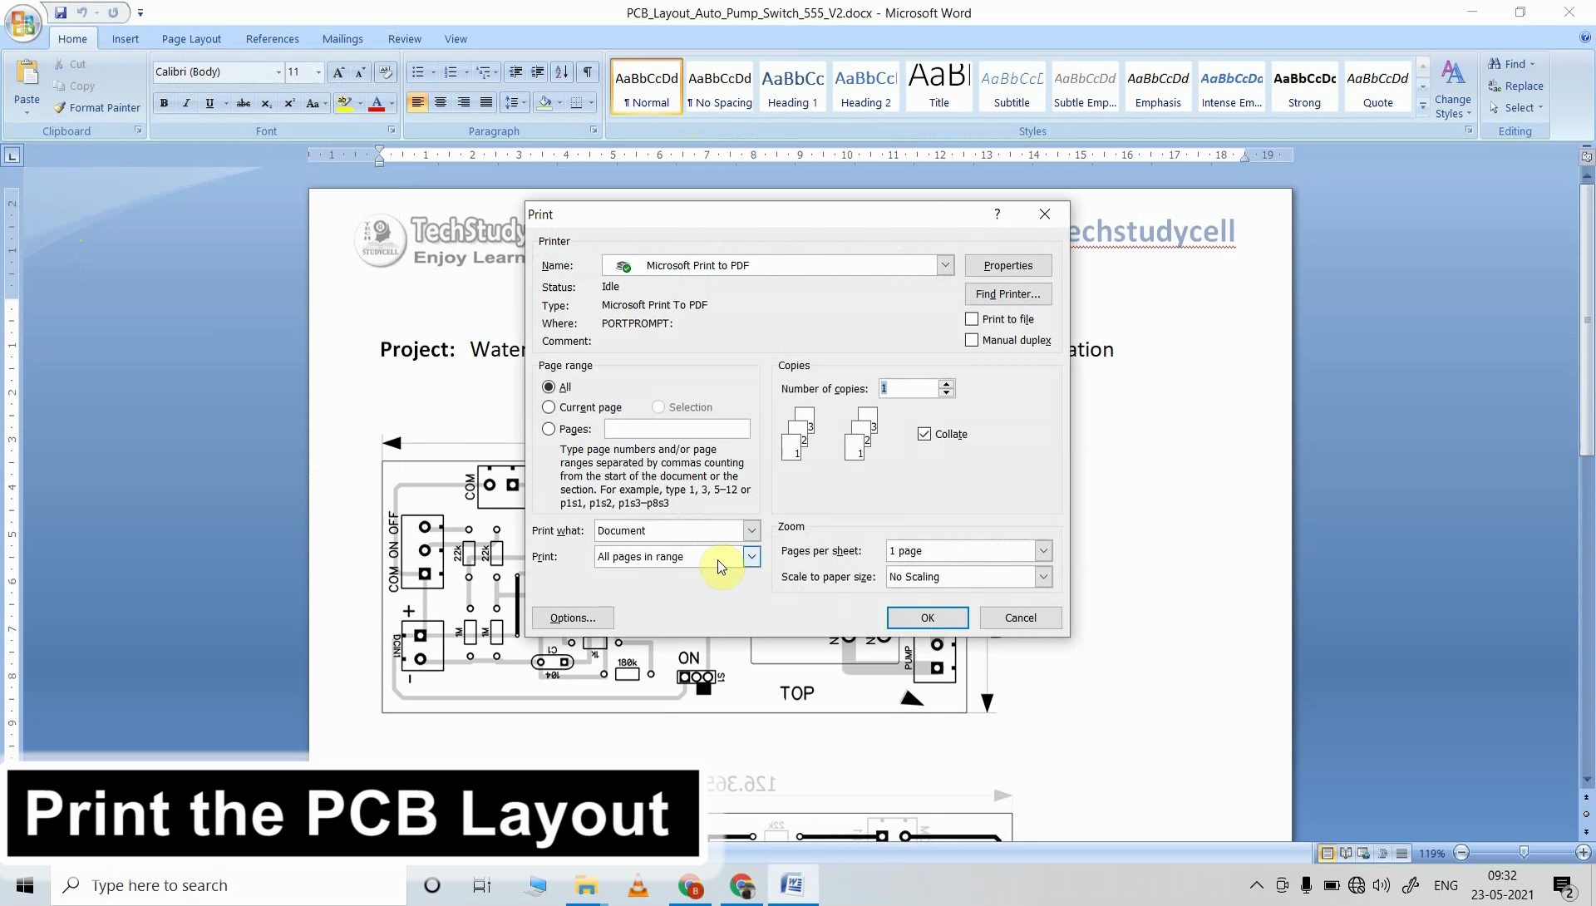Screen dimensions: 1596x906
Task: Click print Options button
Action: click(x=573, y=618)
